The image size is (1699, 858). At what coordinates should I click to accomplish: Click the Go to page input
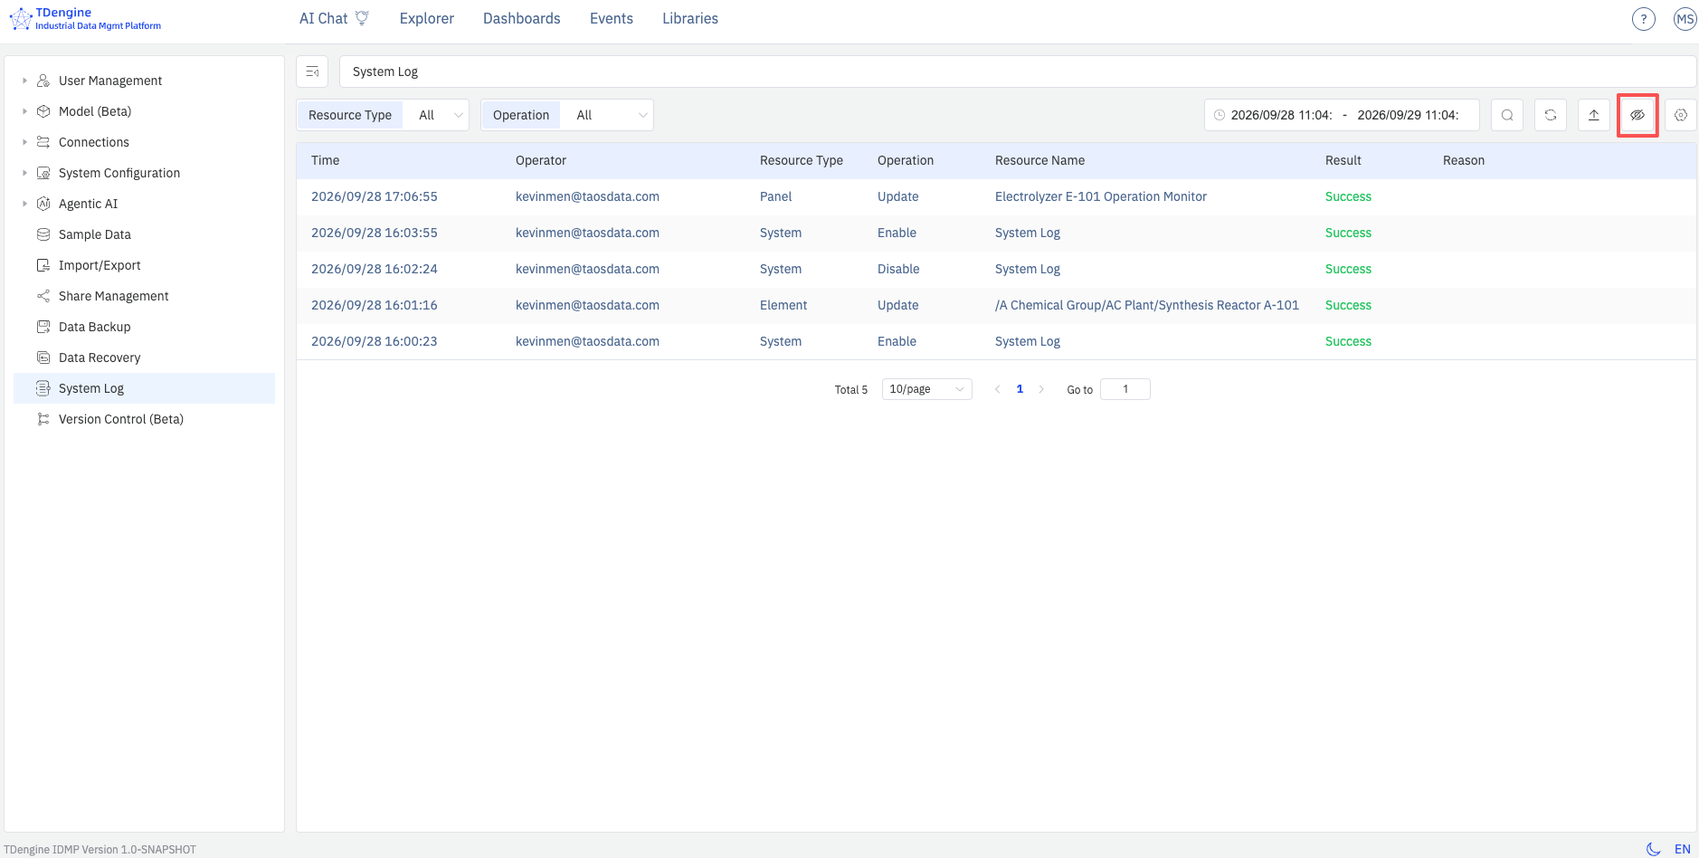click(1125, 389)
